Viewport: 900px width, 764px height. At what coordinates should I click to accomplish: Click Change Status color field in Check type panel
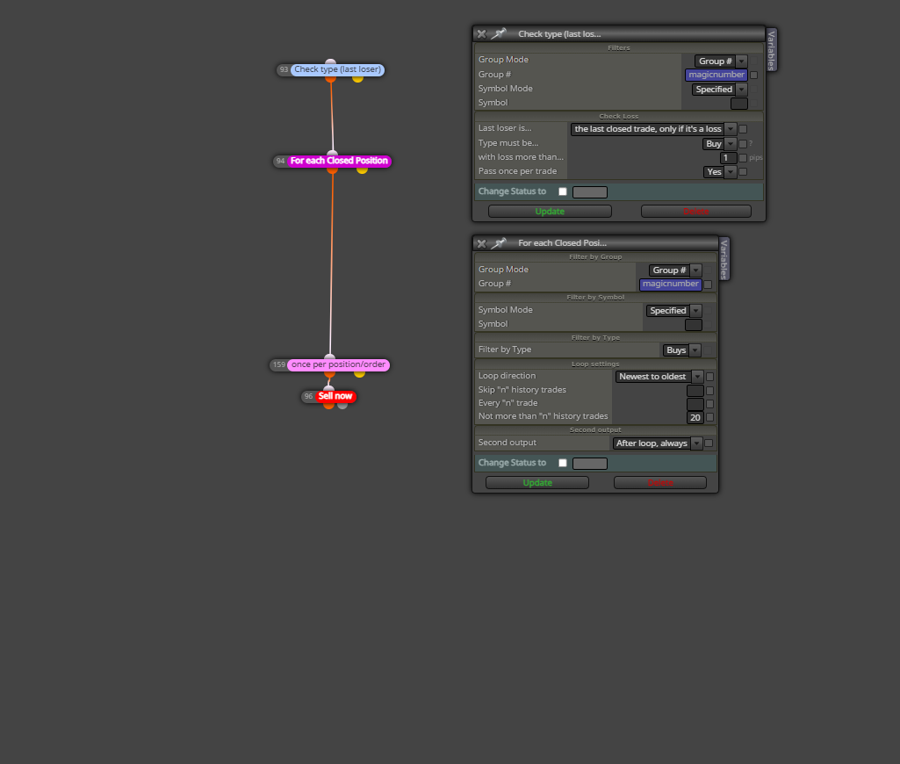coord(590,192)
